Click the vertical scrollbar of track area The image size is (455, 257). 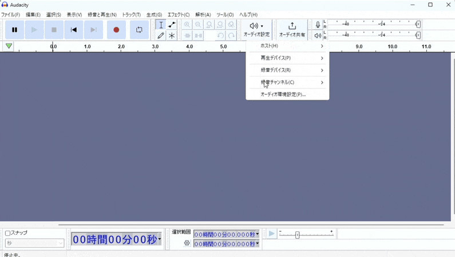coord(453,136)
